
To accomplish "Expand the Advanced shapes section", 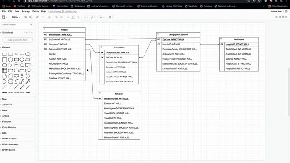I will point(7,105).
